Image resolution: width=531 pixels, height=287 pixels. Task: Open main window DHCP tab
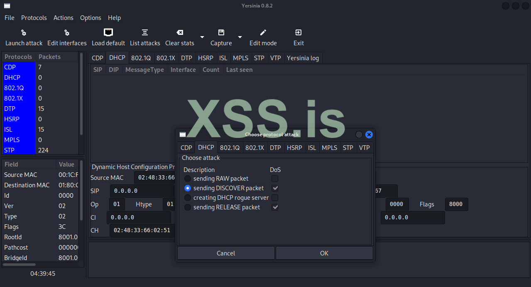(x=117, y=58)
